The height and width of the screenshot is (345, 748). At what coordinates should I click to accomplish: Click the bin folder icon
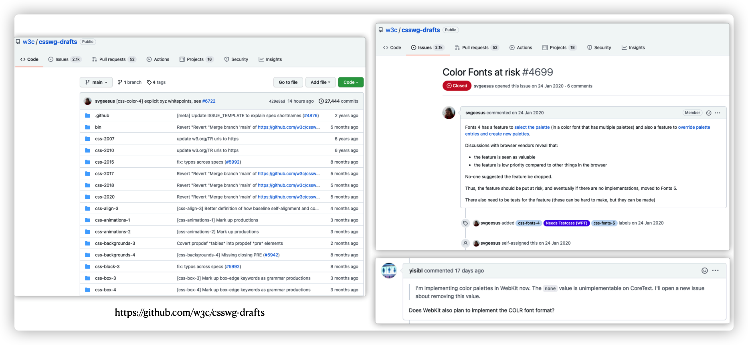(x=87, y=127)
